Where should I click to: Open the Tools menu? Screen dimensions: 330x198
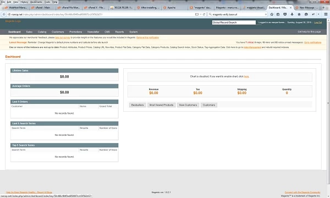[x=47, y=2]
